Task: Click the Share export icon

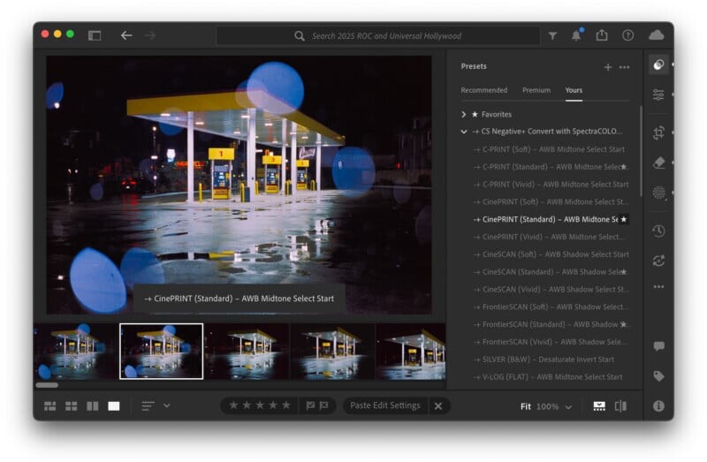Action: coord(602,35)
